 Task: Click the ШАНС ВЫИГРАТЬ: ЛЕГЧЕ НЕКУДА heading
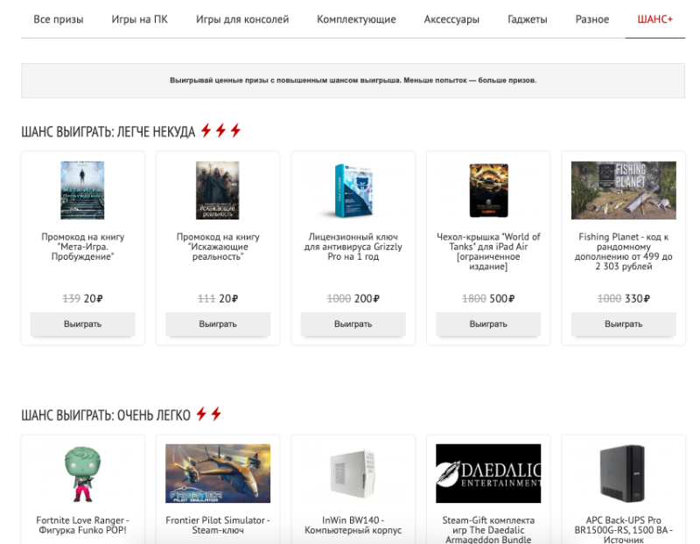[x=108, y=132]
